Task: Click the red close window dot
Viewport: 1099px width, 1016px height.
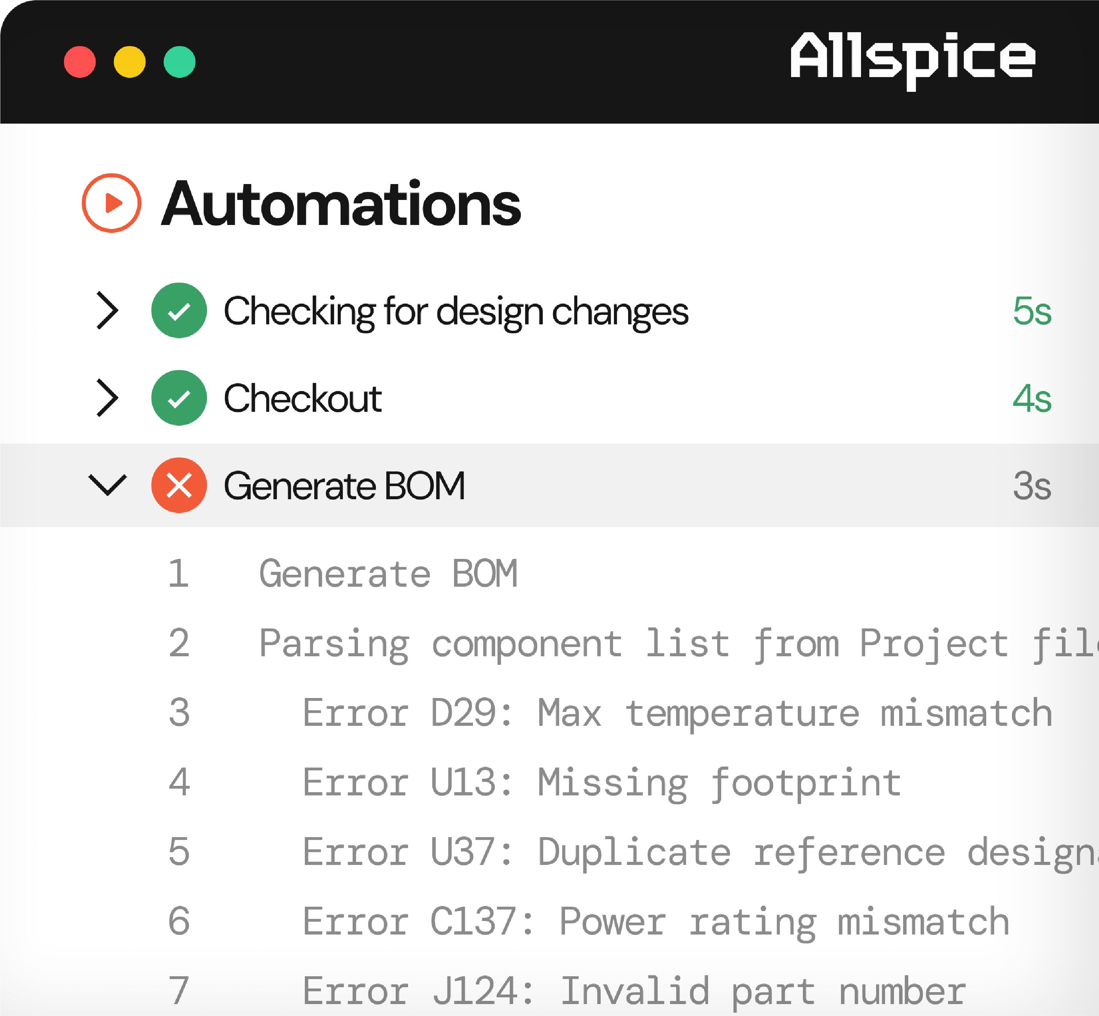Action: click(x=80, y=62)
